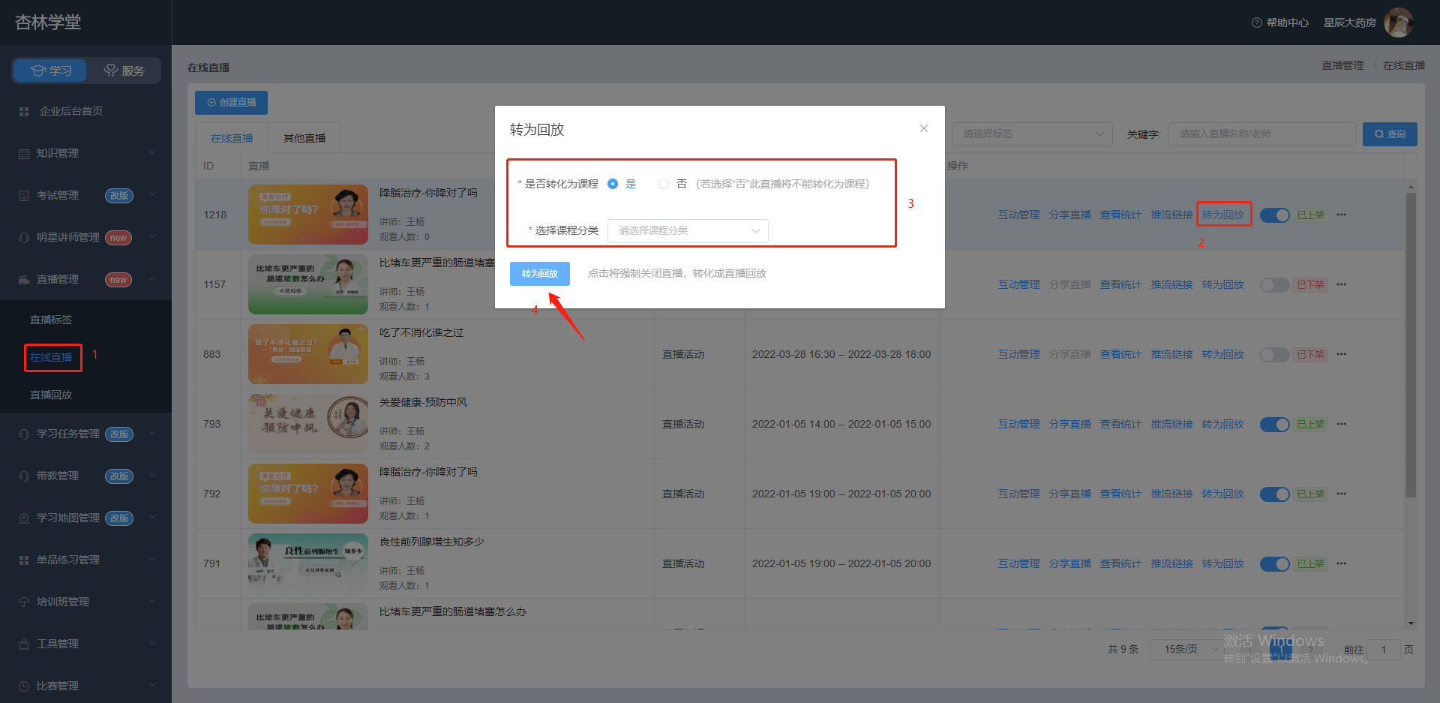
Task: Expand the 学习任务管理 sidebar menu
Action: point(86,434)
